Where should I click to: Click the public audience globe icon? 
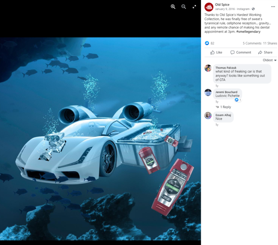point(253,9)
